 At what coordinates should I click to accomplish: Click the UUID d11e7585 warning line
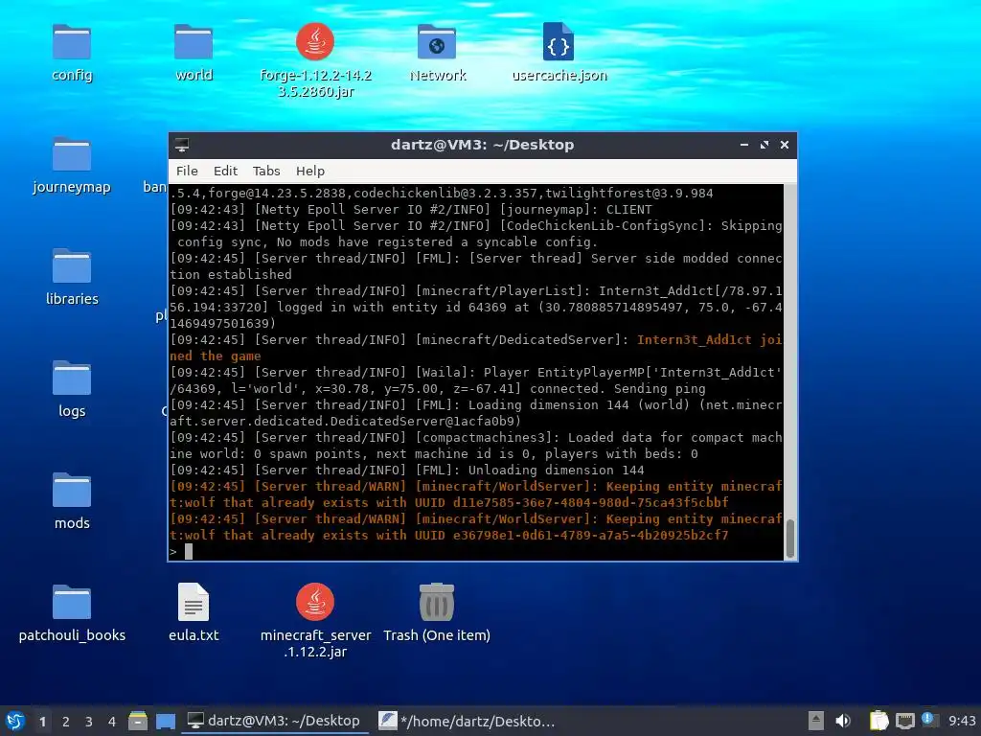click(x=449, y=502)
